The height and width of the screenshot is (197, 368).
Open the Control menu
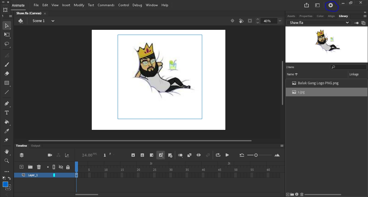(124, 5)
